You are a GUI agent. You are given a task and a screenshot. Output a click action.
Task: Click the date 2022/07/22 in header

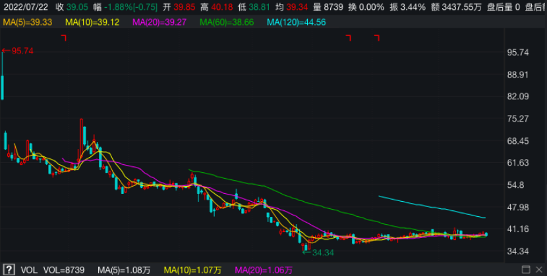(25, 7)
